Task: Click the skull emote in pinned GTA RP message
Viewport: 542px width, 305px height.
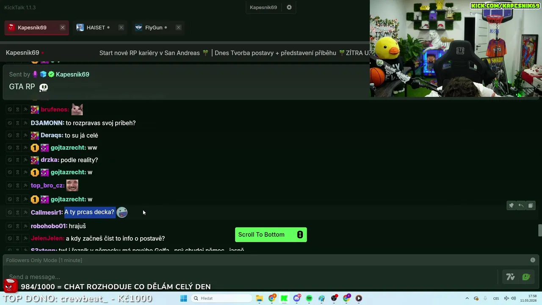Action: [x=44, y=87]
